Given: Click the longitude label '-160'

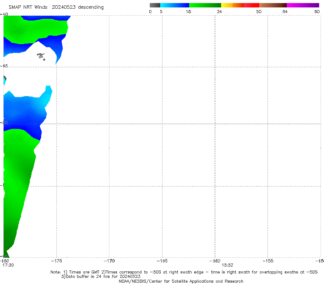Looking at the screenshot, I should (x=215, y=261).
